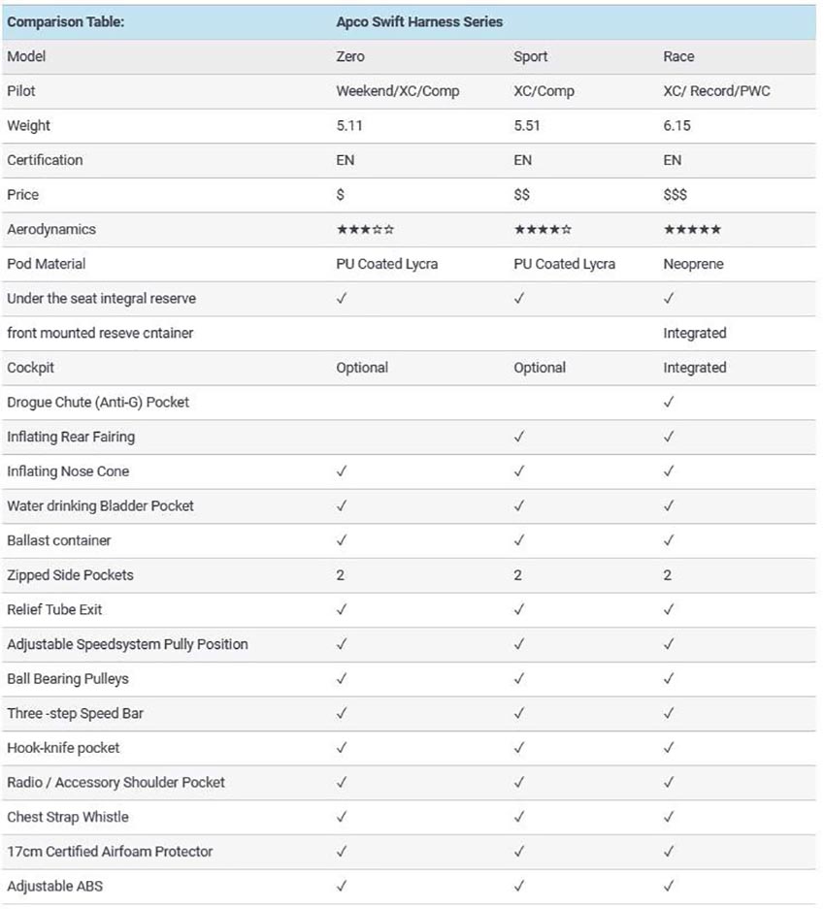825x909 pixels.
Task: Select the Zero model column header
Action: coord(350,56)
